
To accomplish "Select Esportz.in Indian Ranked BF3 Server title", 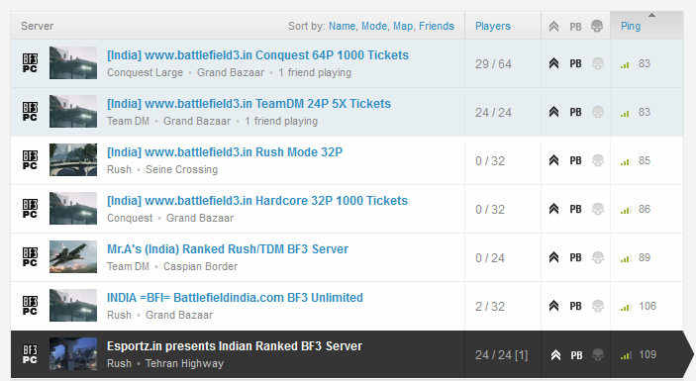I will tap(235, 346).
